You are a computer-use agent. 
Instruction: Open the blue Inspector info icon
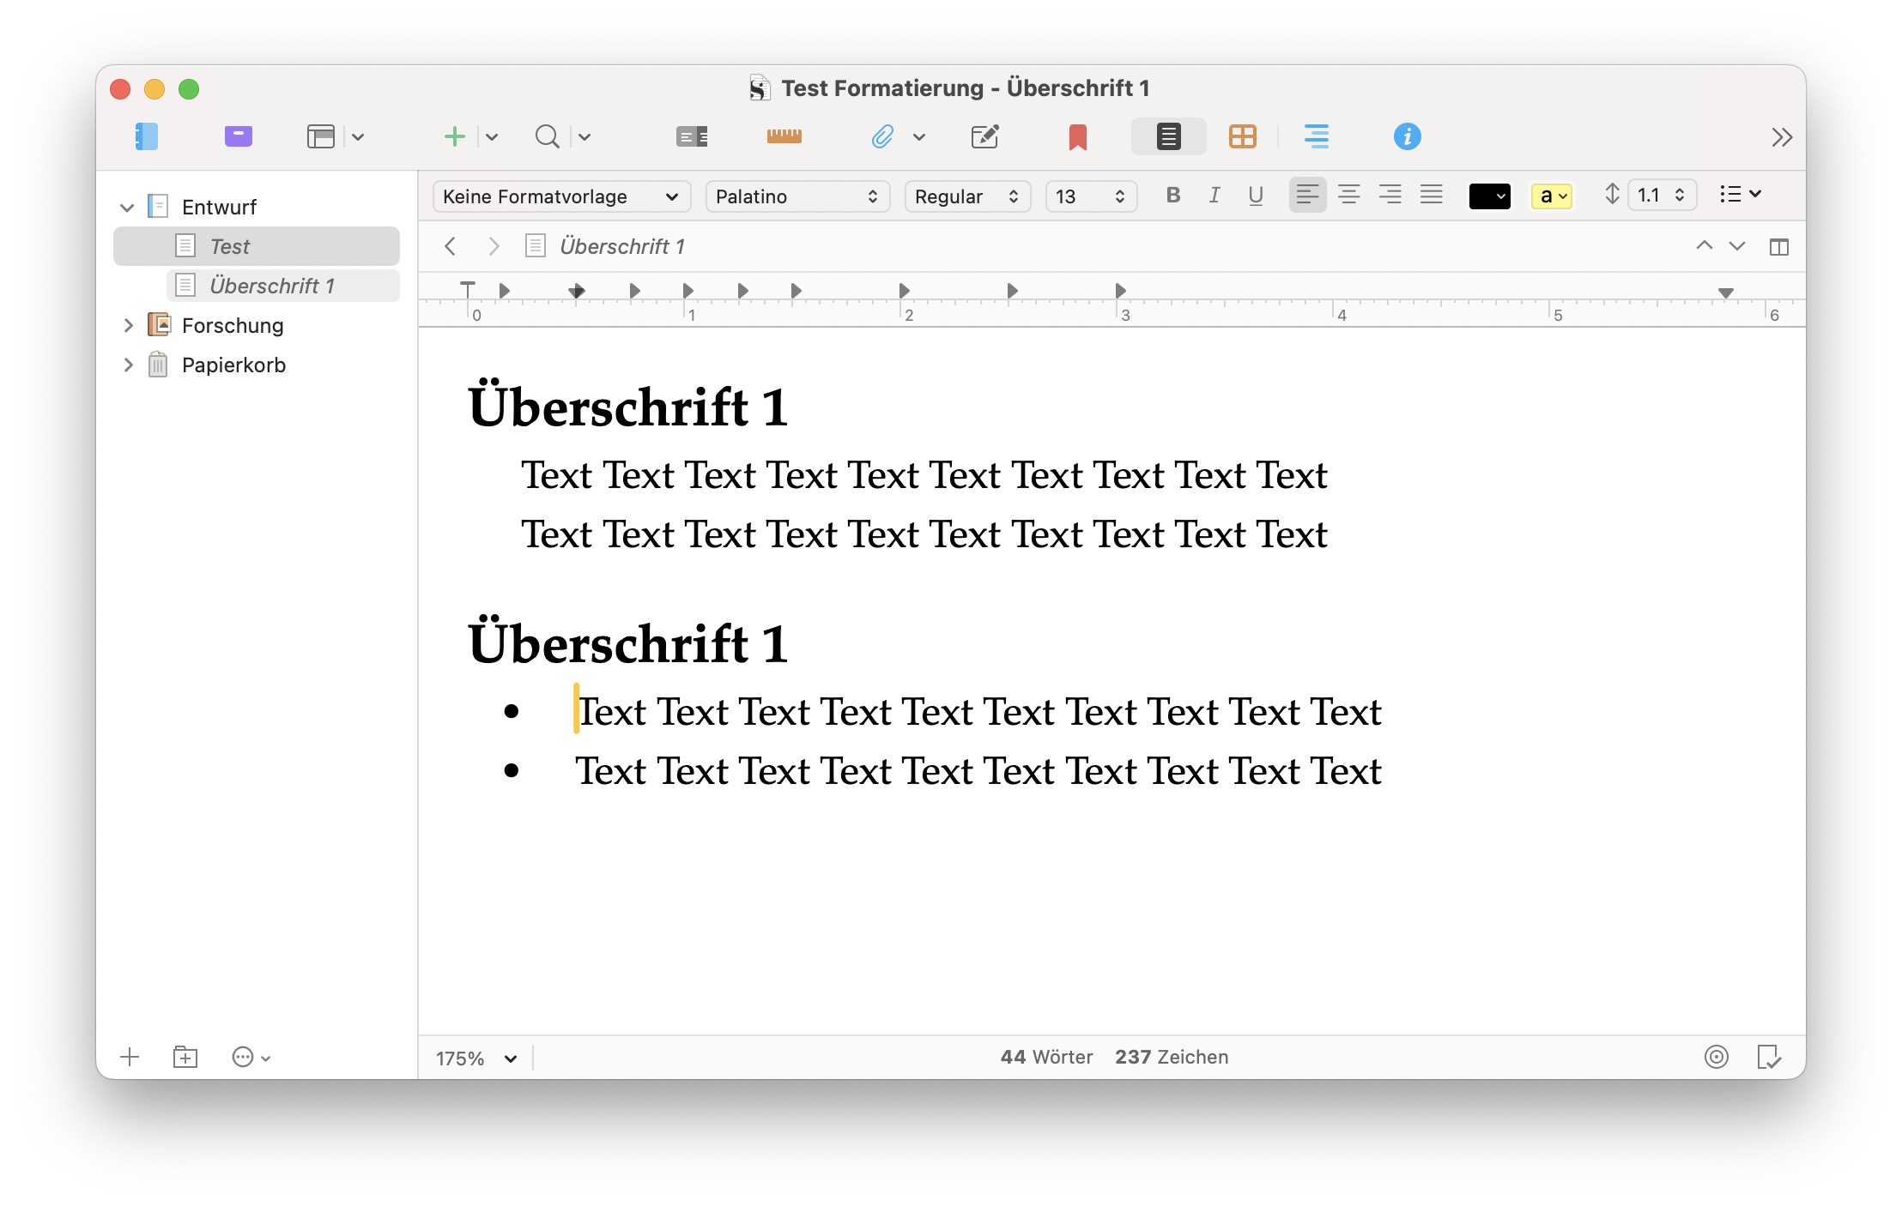(x=1407, y=136)
